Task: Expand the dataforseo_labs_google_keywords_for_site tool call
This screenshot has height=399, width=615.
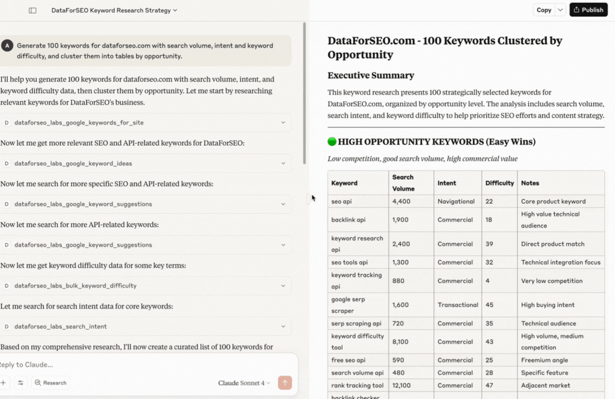Action: click(146, 123)
